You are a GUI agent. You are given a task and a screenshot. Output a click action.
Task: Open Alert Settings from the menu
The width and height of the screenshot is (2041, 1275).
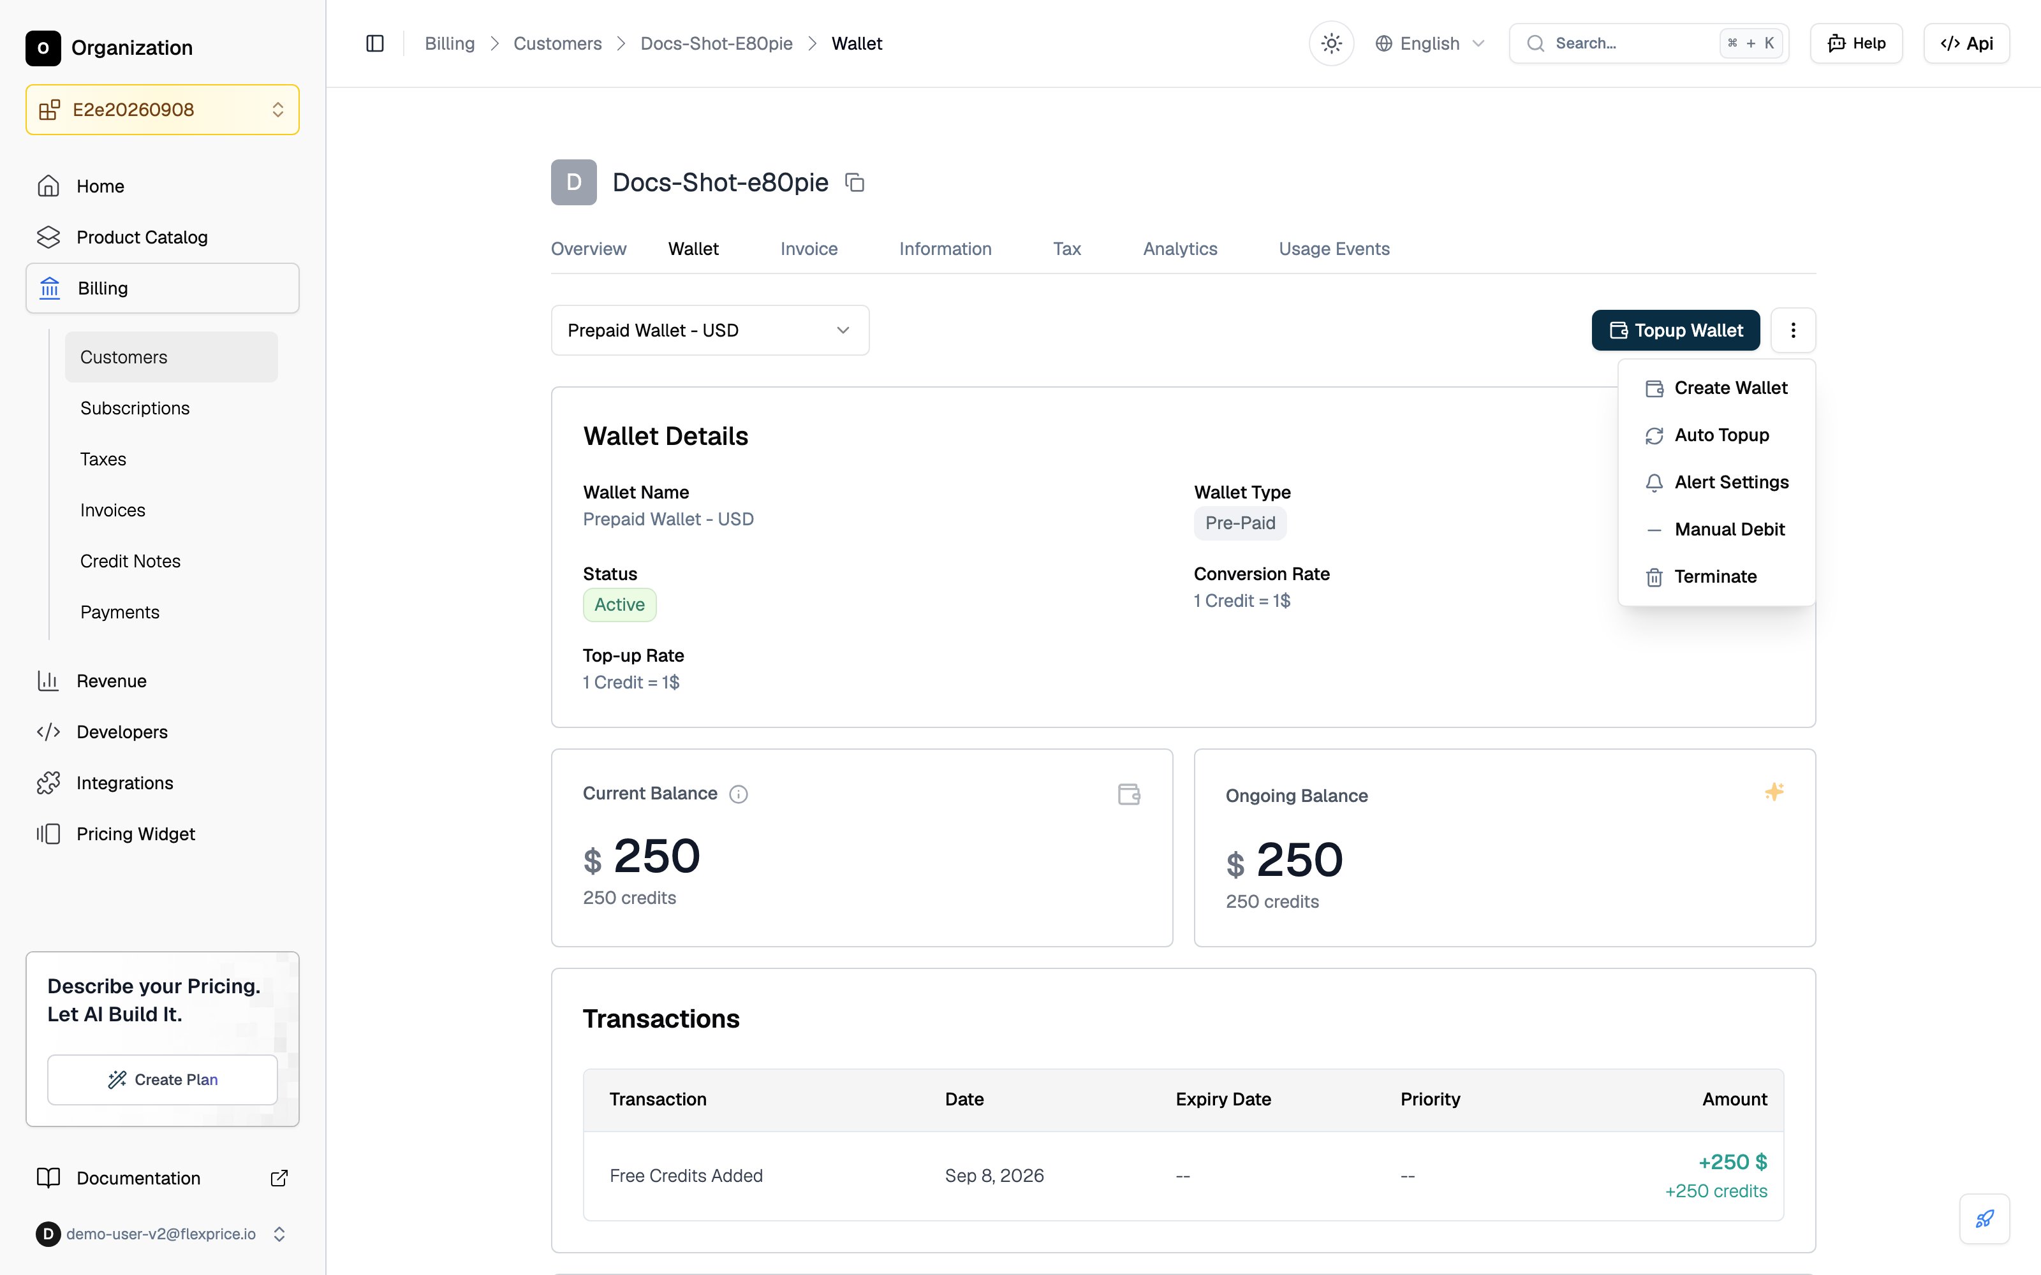pos(1716,483)
